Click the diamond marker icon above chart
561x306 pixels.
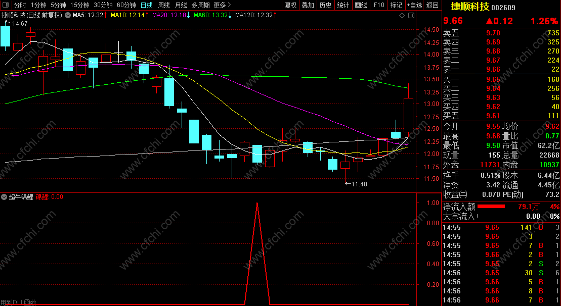[402, 15]
